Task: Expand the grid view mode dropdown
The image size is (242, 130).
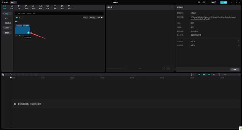Action: tap(85, 18)
